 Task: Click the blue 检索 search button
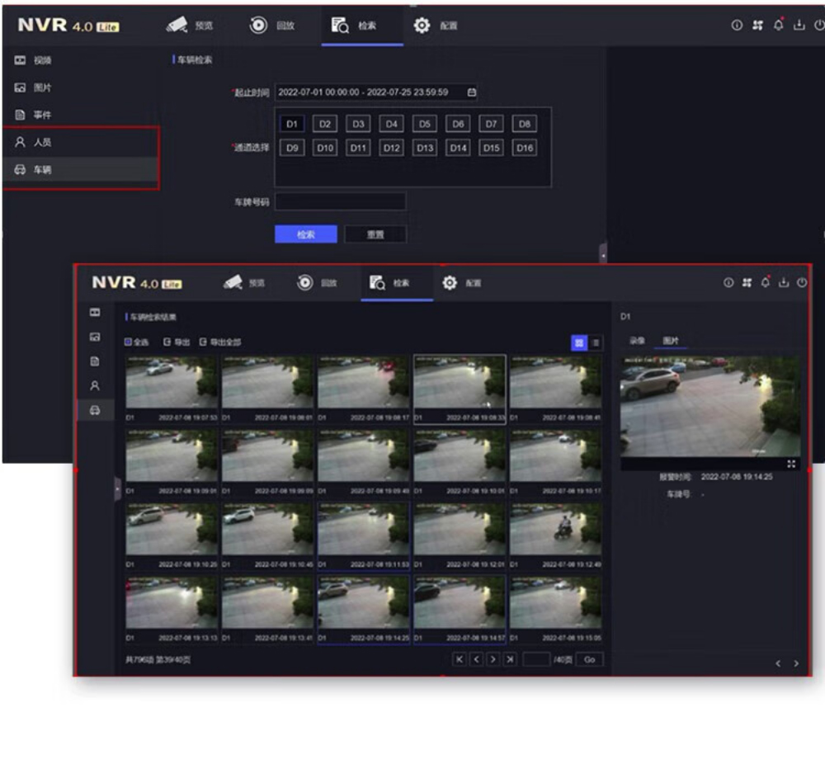tap(305, 234)
